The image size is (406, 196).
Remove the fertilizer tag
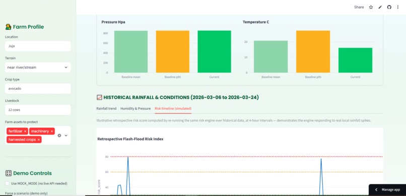[x=25, y=132]
